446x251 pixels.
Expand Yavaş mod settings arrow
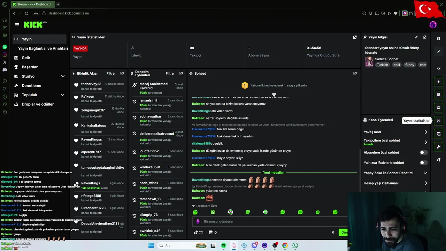425,132
